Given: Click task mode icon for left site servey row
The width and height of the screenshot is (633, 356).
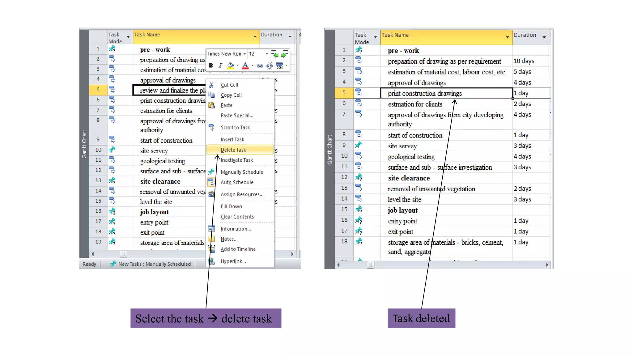Looking at the screenshot, I should [112, 150].
